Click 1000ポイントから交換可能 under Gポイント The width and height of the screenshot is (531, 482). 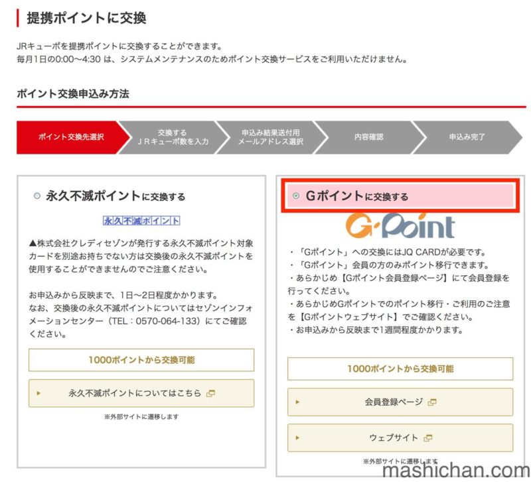400,369
